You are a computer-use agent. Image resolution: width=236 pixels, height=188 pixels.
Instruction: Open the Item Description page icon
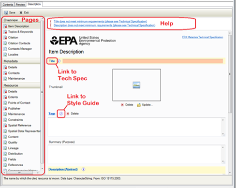[5, 26]
